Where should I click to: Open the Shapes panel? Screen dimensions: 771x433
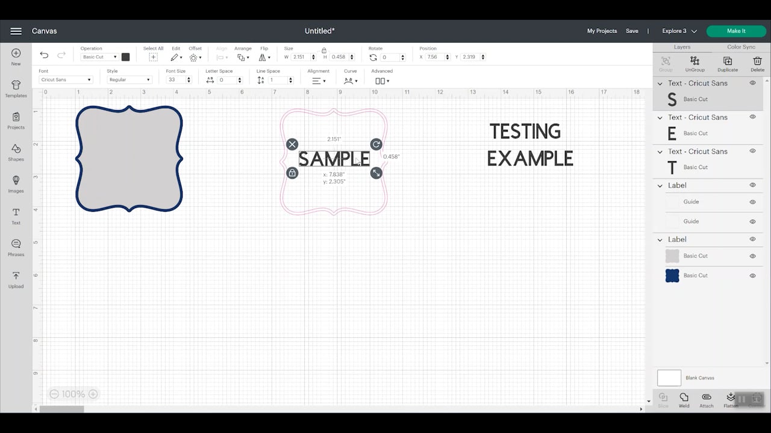(16, 153)
